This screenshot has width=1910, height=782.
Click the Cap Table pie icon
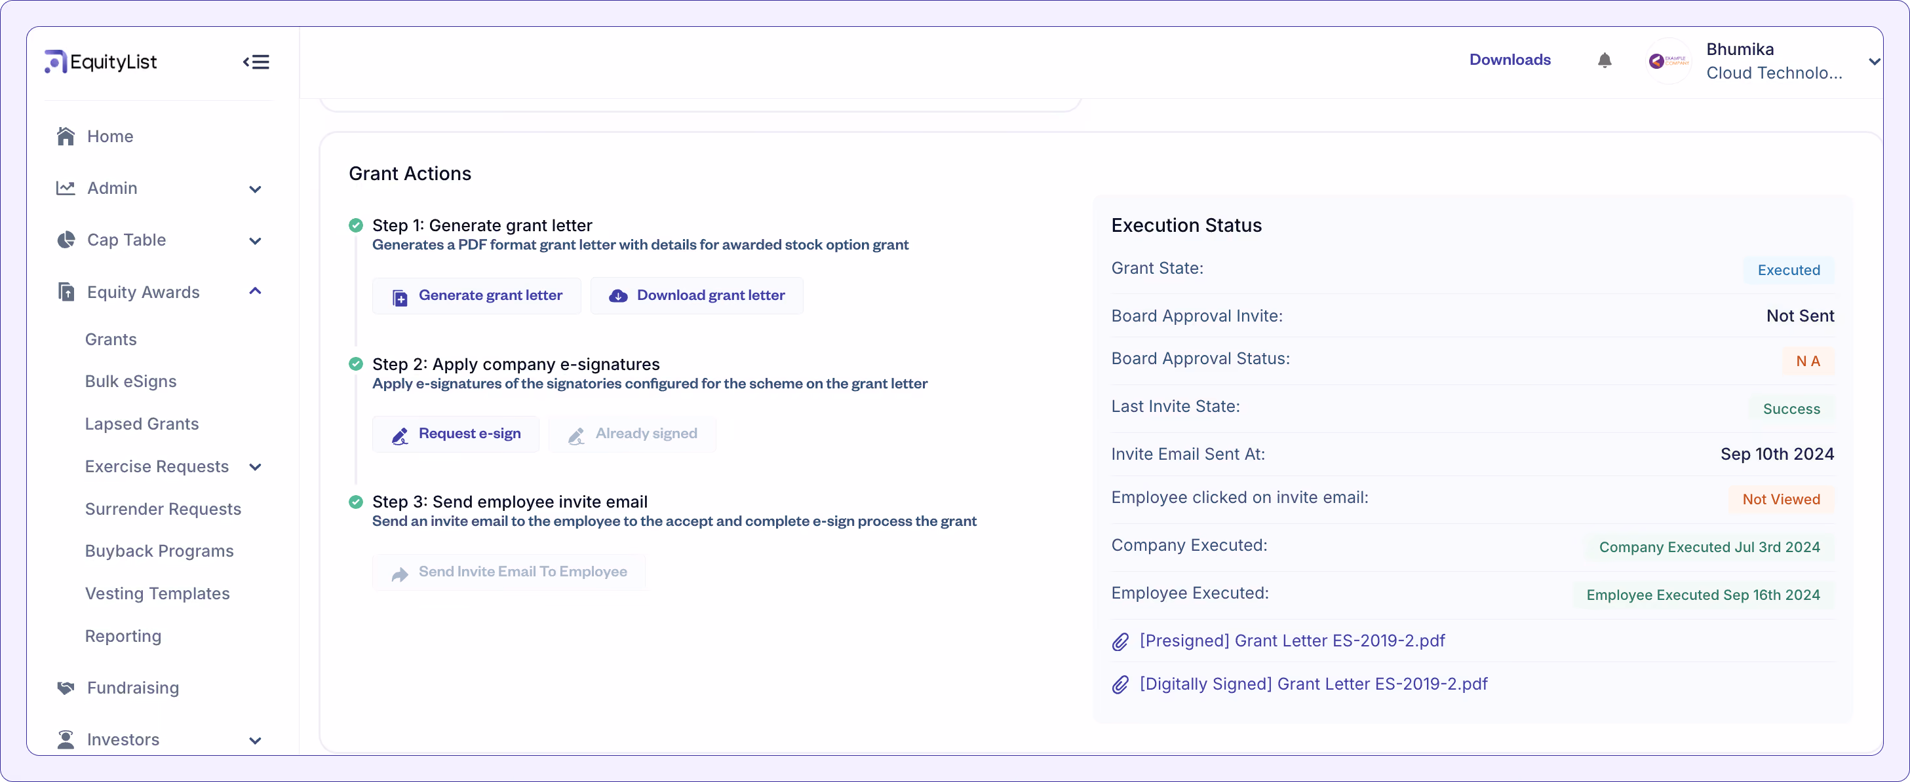[x=66, y=240]
